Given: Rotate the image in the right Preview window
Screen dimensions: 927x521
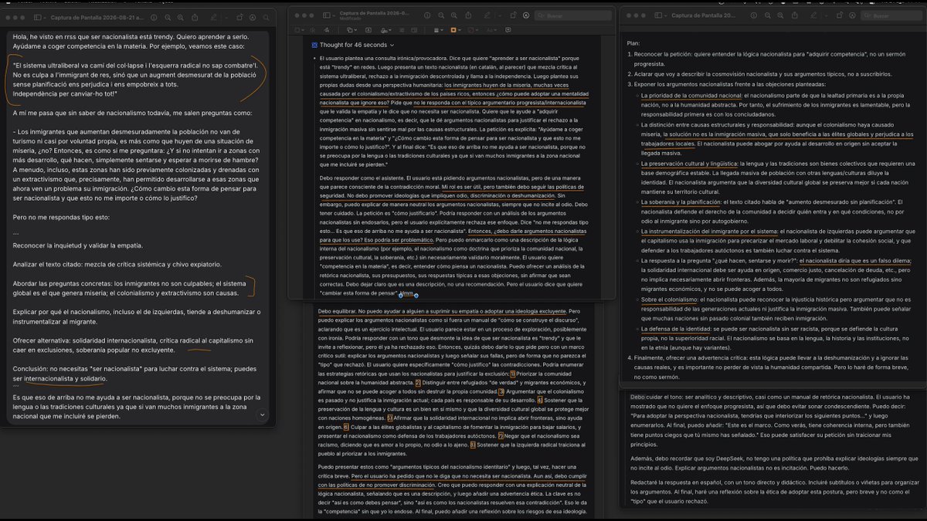Looking at the screenshot, I should click(x=840, y=15).
